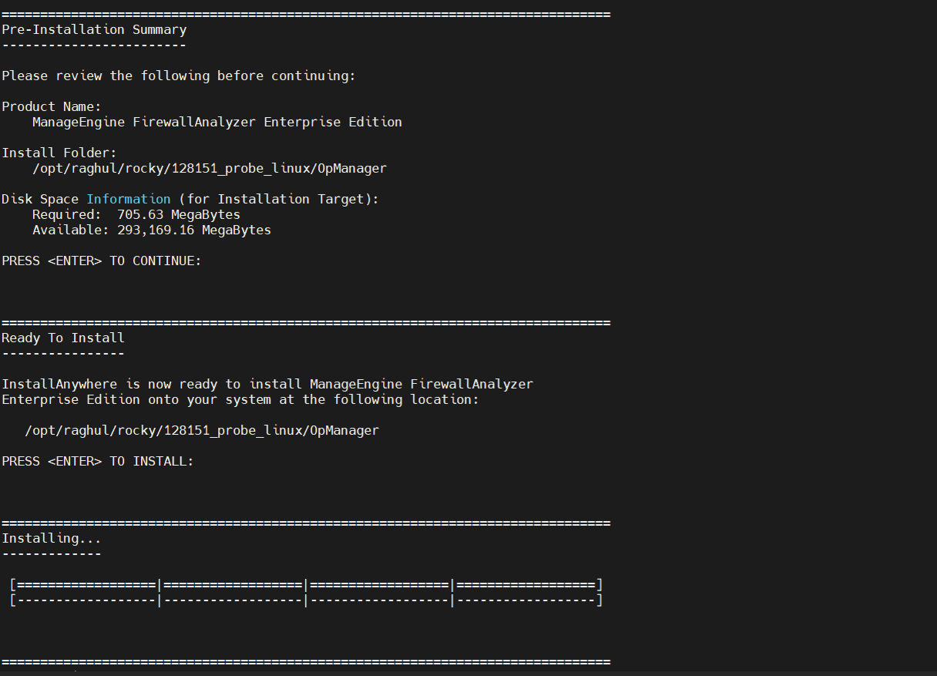Viewport: 937px width, 676px height.
Task: Click the "Ready To Install" heading
Action: click(x=63, y=338)
